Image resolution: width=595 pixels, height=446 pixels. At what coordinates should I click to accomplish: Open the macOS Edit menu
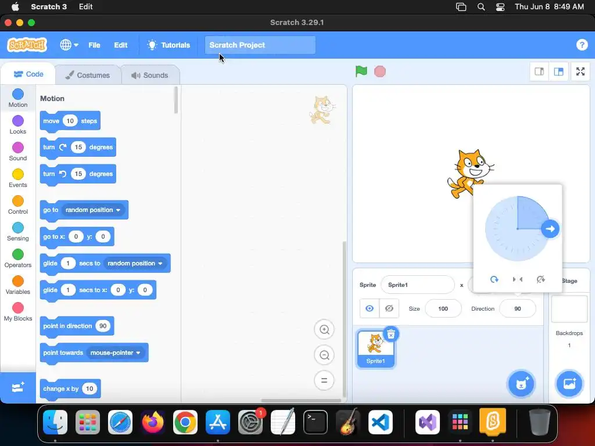[86, 6]
